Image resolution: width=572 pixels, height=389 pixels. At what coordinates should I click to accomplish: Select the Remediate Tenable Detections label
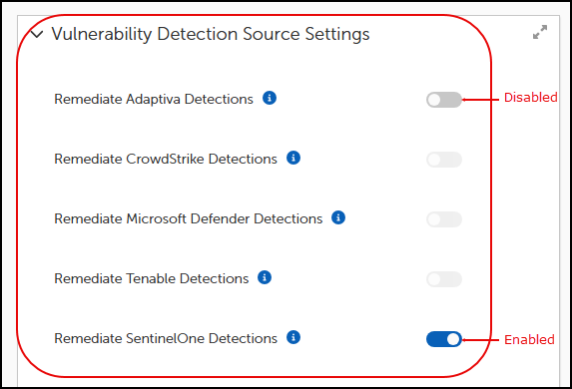click(x=152, y=278)
